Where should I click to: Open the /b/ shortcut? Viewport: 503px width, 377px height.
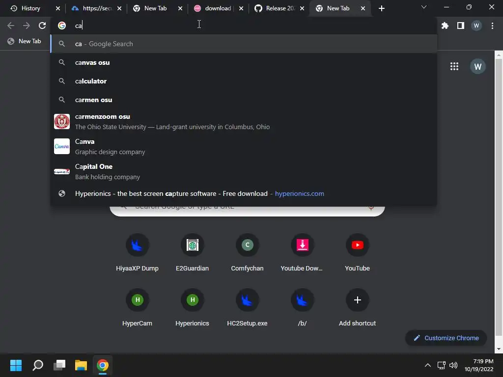click(x=302, y=308)
